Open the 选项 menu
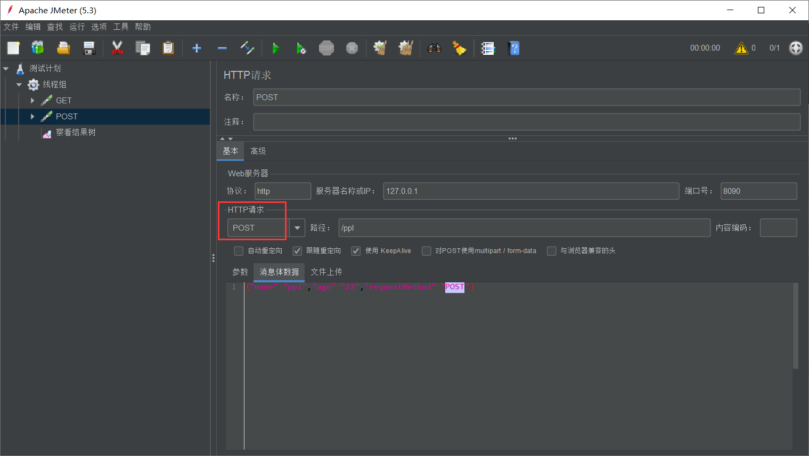Image resolution: width=809 pixels, height=456 pixels. [99, 27]
